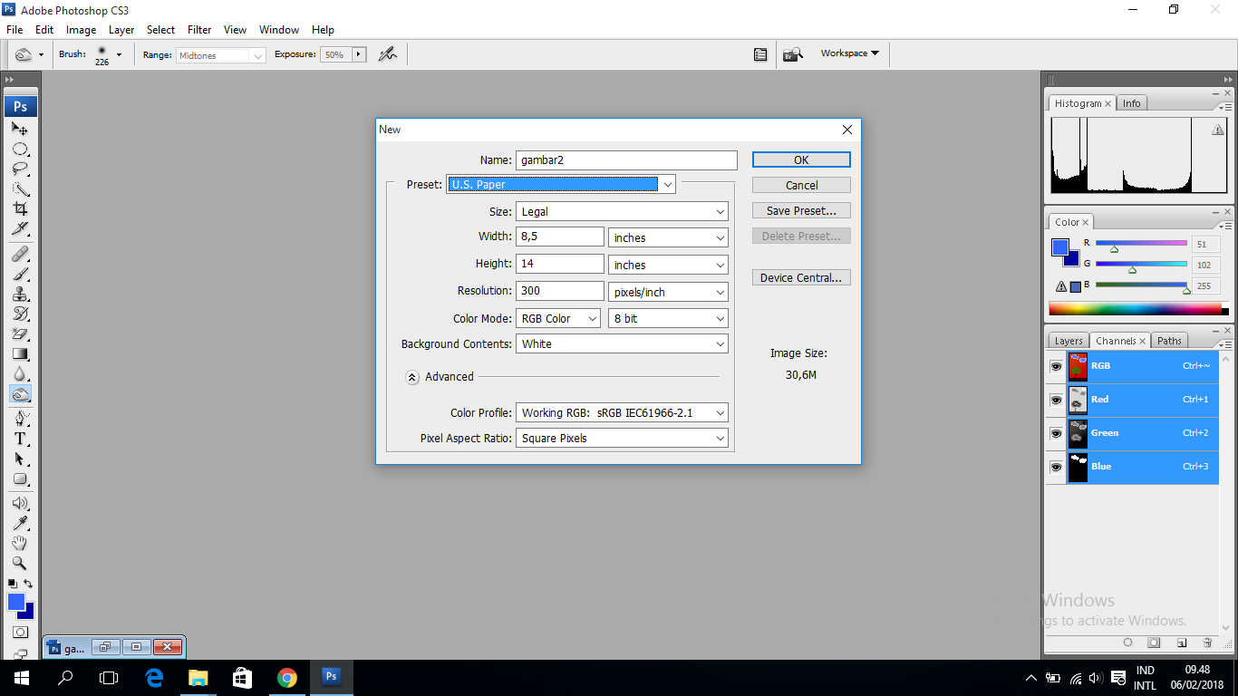1238x696 pixels.
Task: Open the Filter menu
Action: 198,29
